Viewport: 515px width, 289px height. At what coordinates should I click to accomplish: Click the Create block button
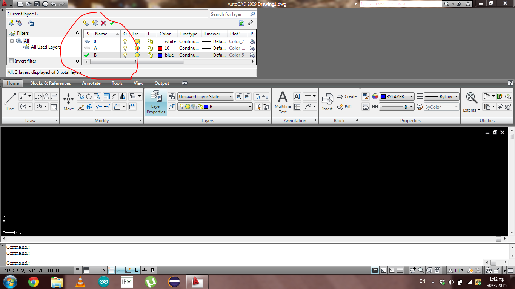click(x=347, y=96)
